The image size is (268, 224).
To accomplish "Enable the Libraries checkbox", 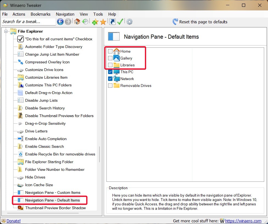I will [110, 65].
